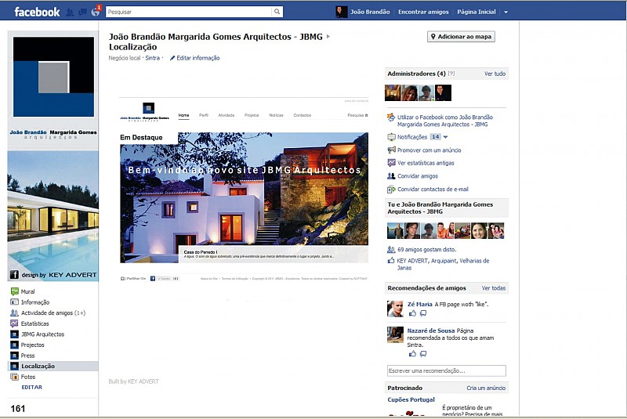This screenshot has width=627, height=419.
Task: Click Projetos in the embedded site menu
Action: coord(252,115)
